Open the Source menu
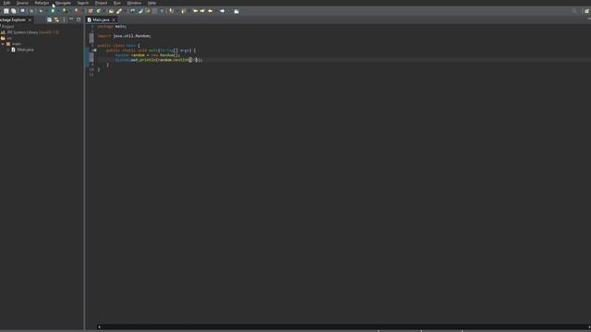The width and height of the screenshot is (591, 332). (22, 3)
